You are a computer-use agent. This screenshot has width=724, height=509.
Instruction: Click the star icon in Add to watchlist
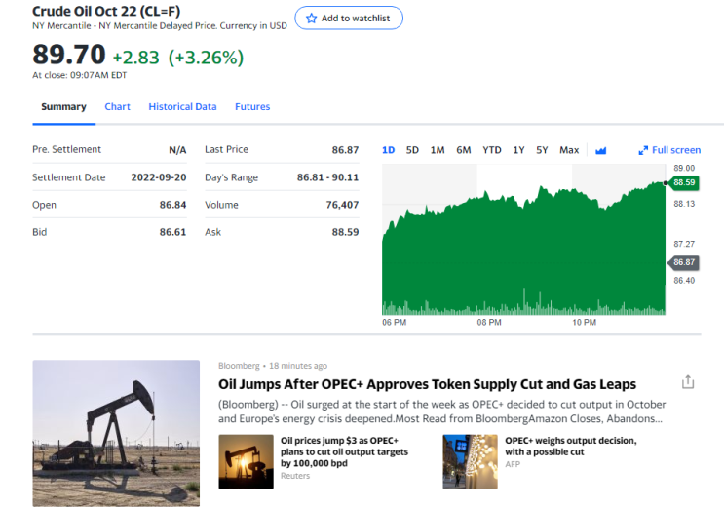tap(311, 18)
